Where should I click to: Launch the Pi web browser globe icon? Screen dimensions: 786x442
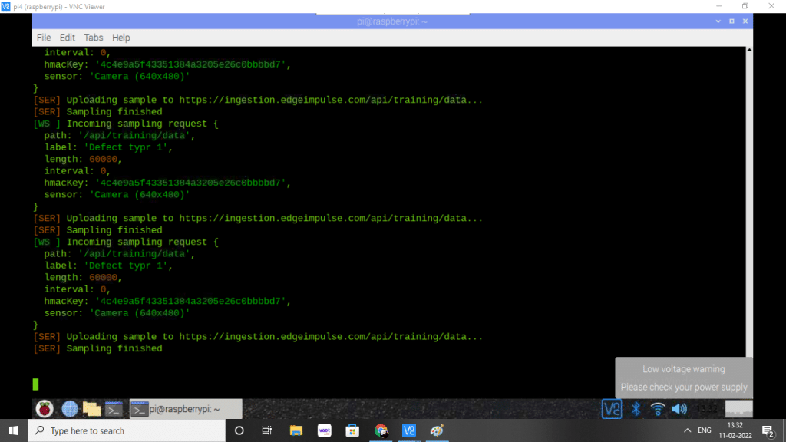coord(69,409)
